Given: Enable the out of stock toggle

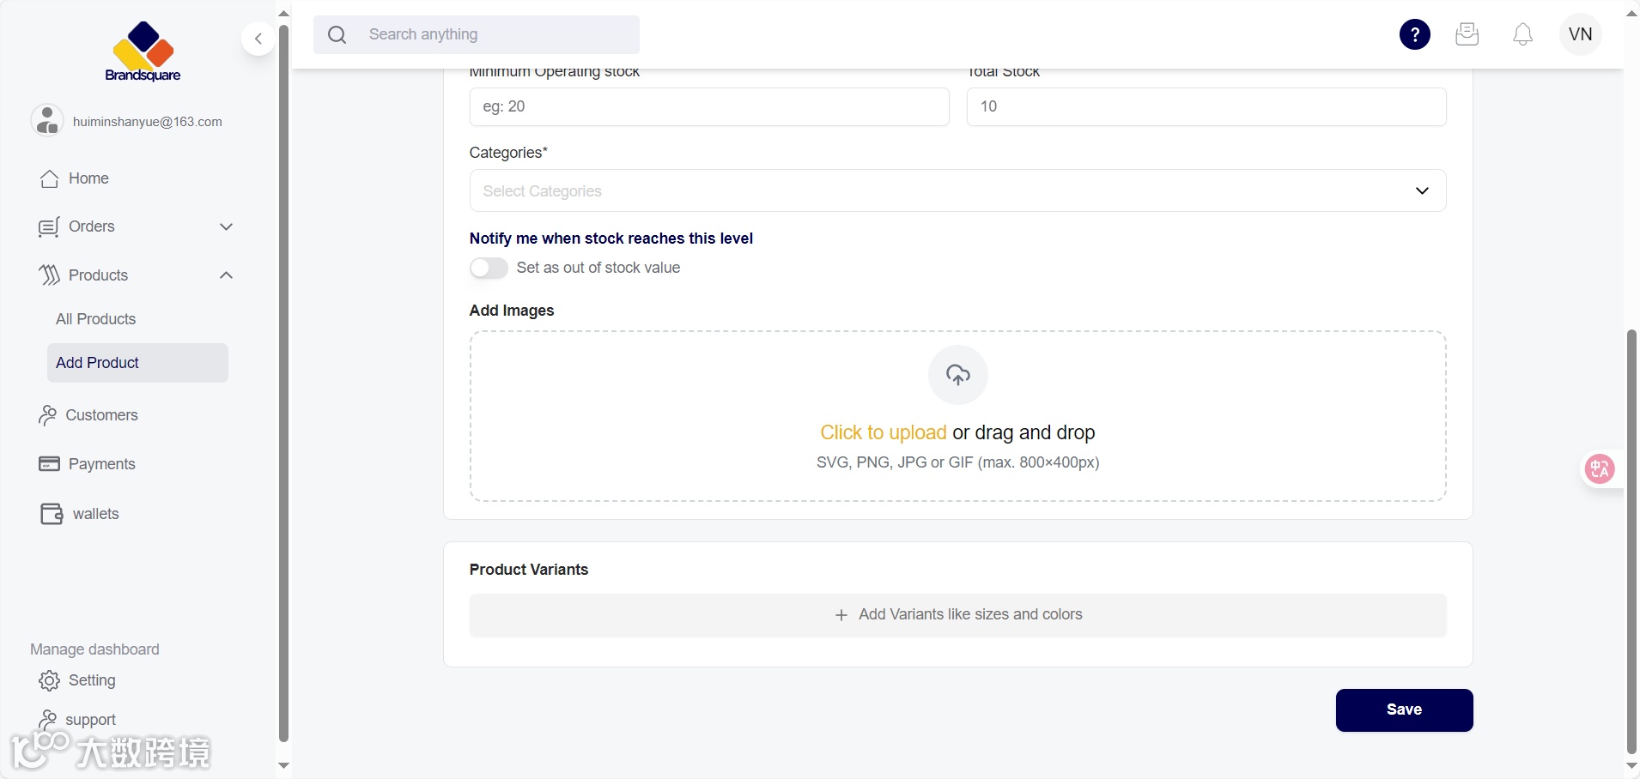Looking at the screenshot, I should click(x=489, y=268).
